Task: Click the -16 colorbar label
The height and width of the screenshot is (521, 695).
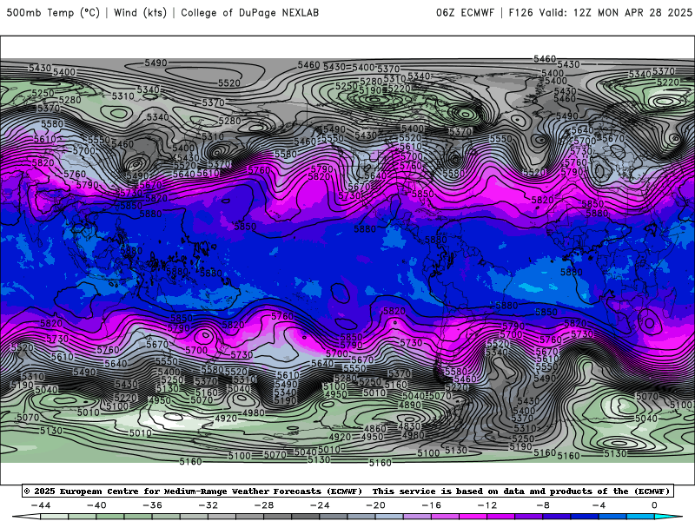Action: (431, 505)
